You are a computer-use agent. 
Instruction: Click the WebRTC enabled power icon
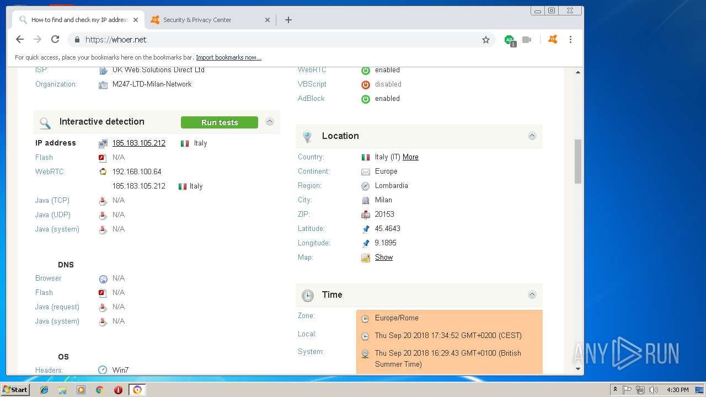click(x=365, y=70)
